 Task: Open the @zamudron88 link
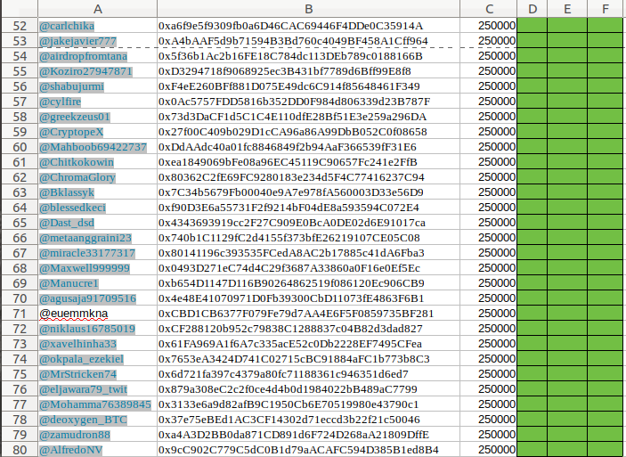(x=75, y=435)
